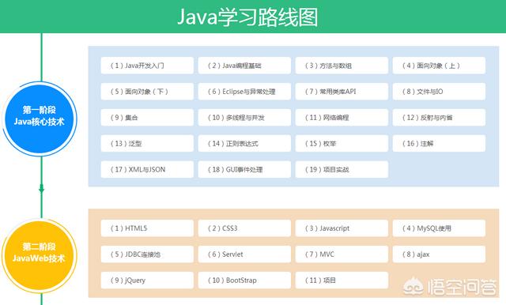
Task: Click '(2) Java编程基础' box
Action: point(244,66)
